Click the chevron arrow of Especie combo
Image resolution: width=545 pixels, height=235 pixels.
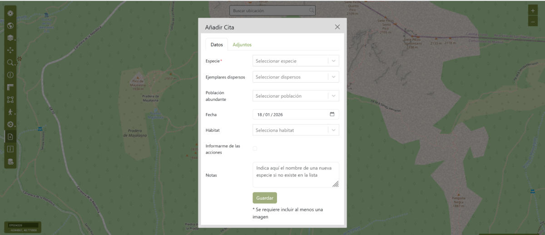coord(333,60)
